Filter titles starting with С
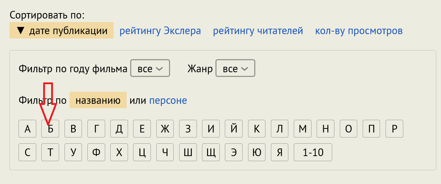Image resolution: width=441 pixels, height=184 pixels. (x=28, y=152)
